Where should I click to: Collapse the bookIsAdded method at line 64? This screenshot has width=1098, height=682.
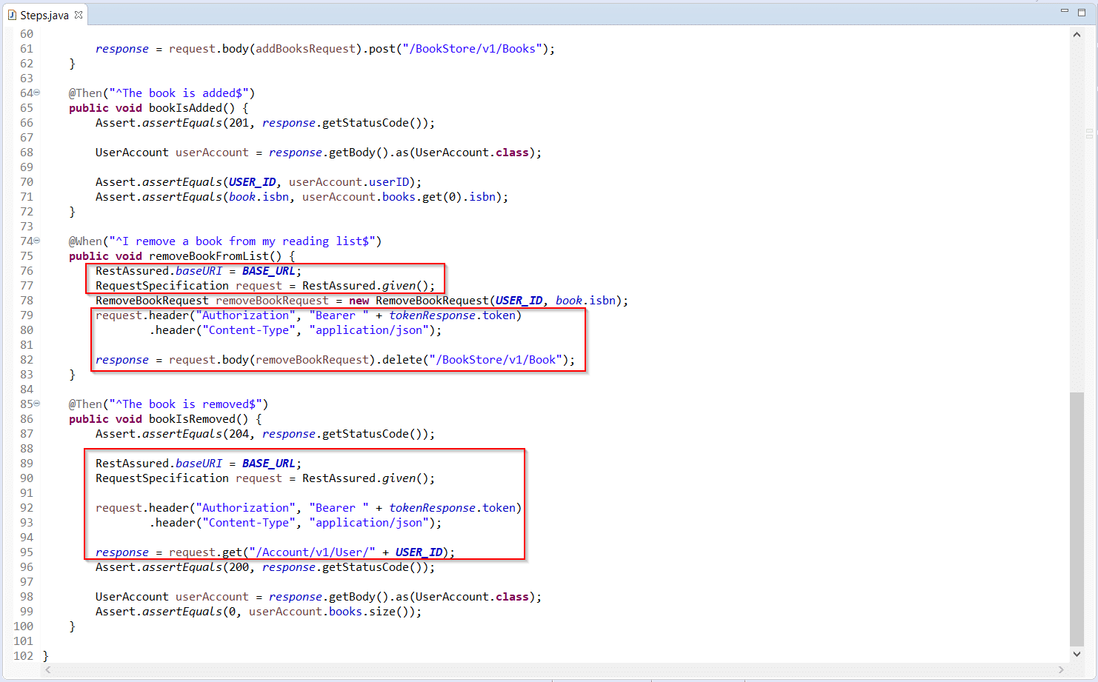click(37, 93)
